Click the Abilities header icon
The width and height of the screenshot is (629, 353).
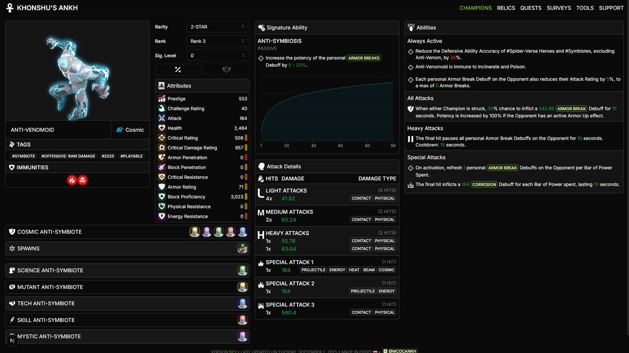(x=411, y=27)
